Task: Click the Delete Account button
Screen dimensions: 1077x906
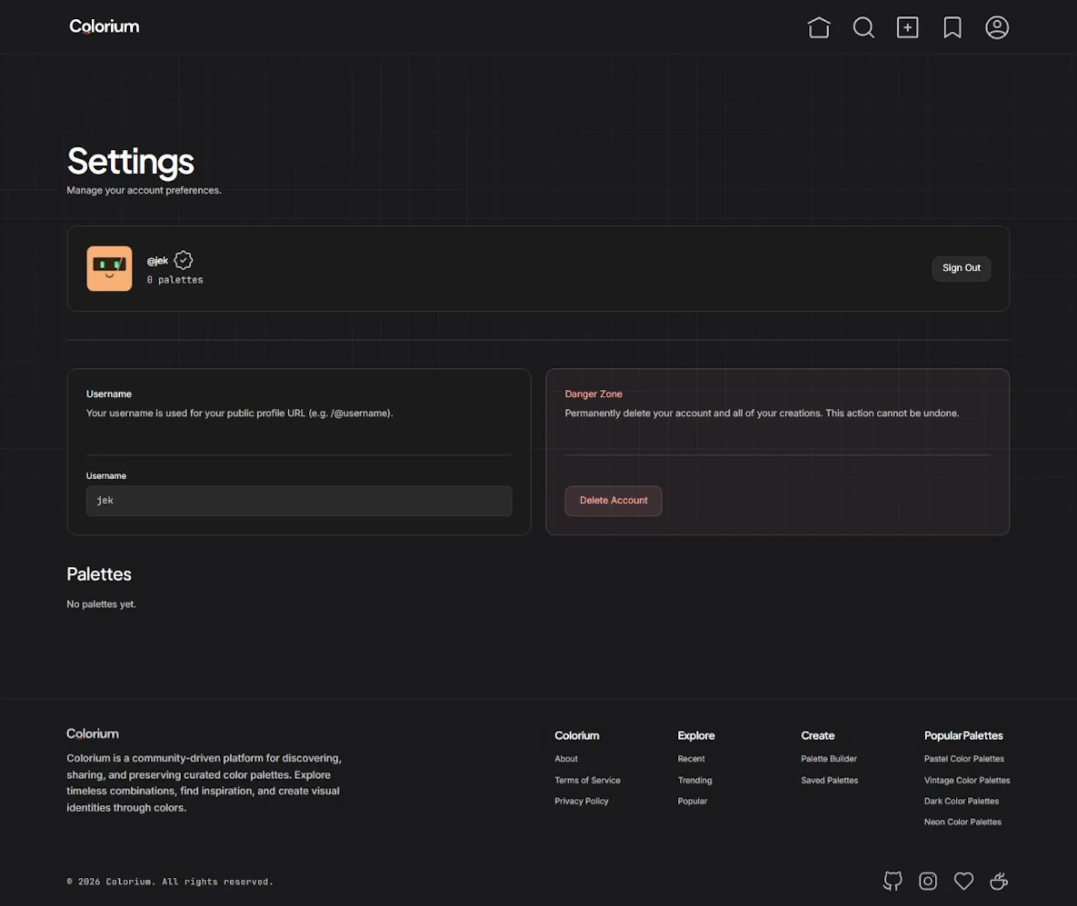Action: point(613,501)
